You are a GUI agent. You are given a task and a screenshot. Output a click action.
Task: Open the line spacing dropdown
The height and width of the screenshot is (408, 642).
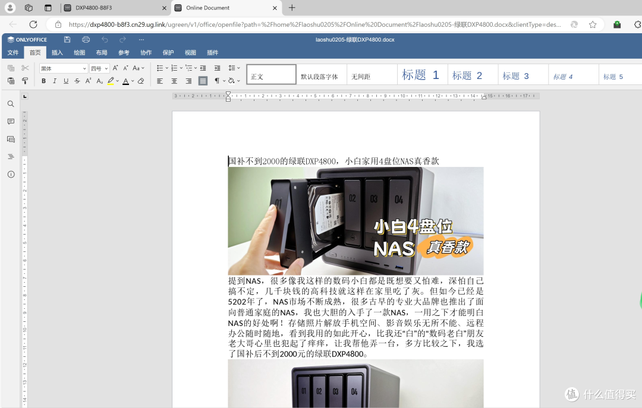point(234,68)
